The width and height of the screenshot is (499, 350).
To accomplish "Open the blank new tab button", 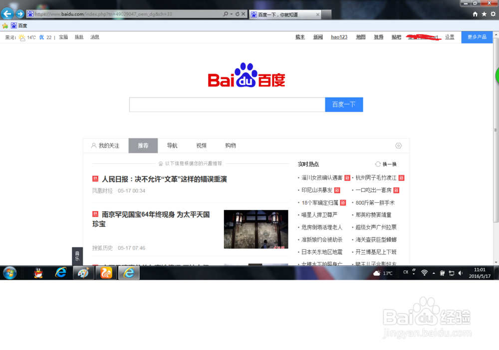I will point(326,14).
